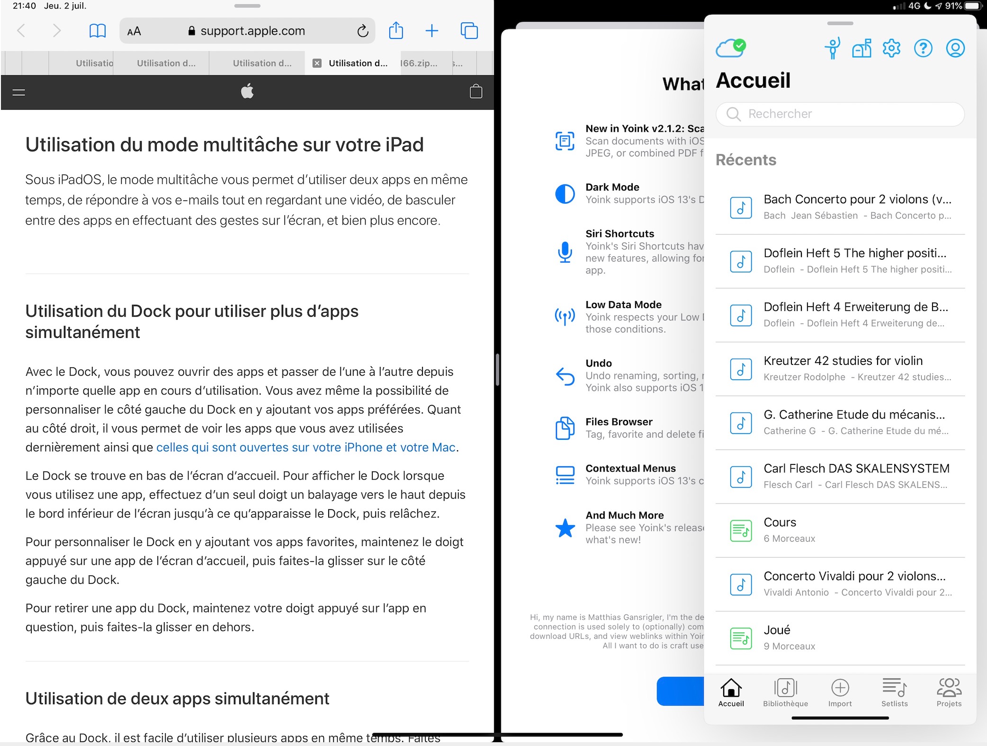Viewport: 987px width, 746px height.
Task: Tap the split view divider handle
Action: click(497, 370)
